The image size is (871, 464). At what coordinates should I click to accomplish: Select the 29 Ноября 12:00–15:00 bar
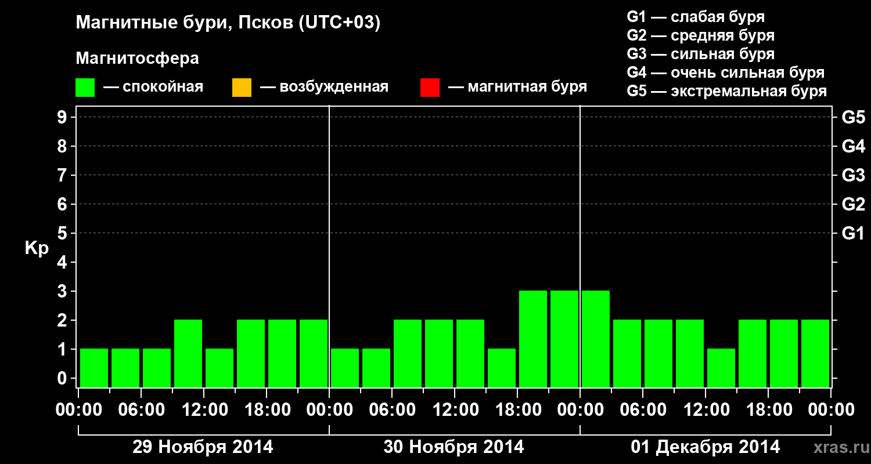219,368
